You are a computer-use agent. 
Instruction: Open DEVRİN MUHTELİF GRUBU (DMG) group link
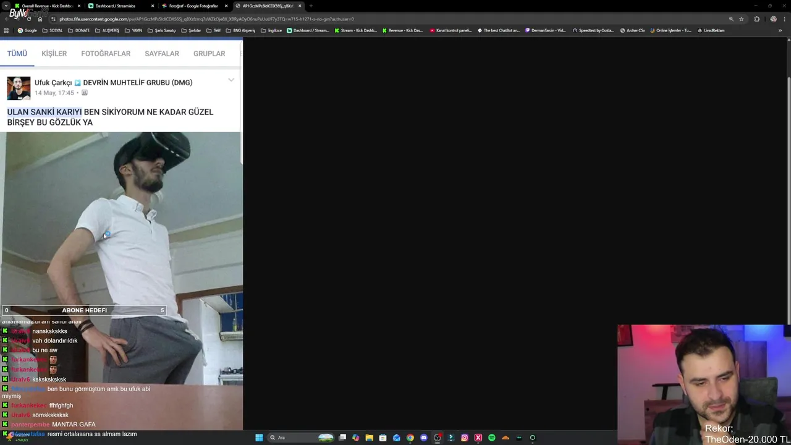[x=138, y=83]
